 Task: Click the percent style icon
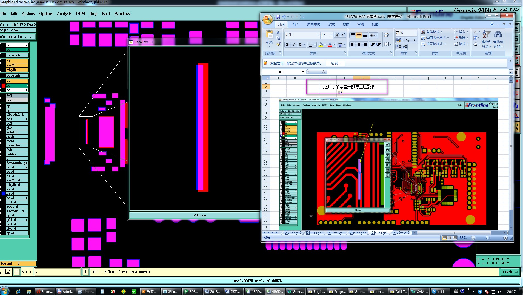408,40
